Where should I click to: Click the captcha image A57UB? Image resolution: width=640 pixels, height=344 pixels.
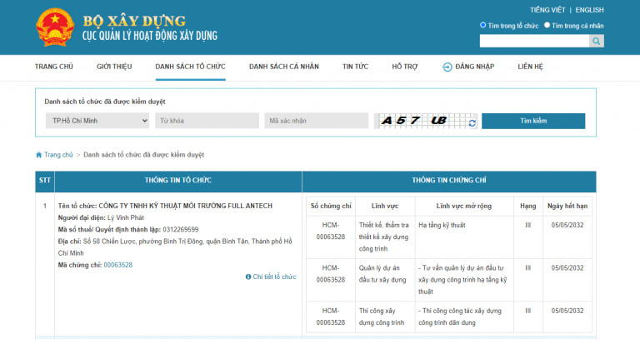[x=420, y=121]
